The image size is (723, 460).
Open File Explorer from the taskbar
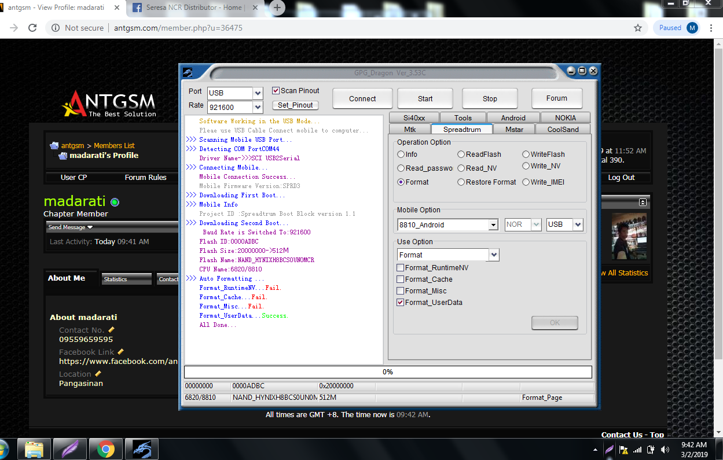pos(34,448)
